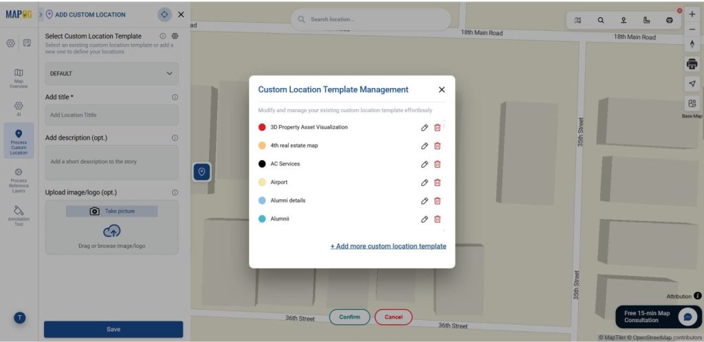Open Process Reference Layers sidebar item

tap(19, 181)
